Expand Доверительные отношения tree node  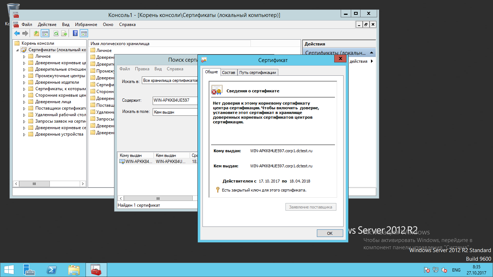tap(25, 70)
